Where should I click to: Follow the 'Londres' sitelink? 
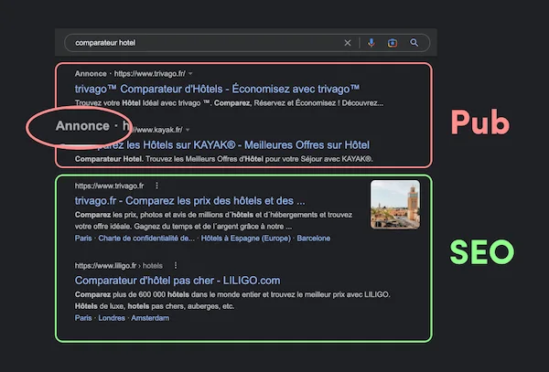(112, 318)
